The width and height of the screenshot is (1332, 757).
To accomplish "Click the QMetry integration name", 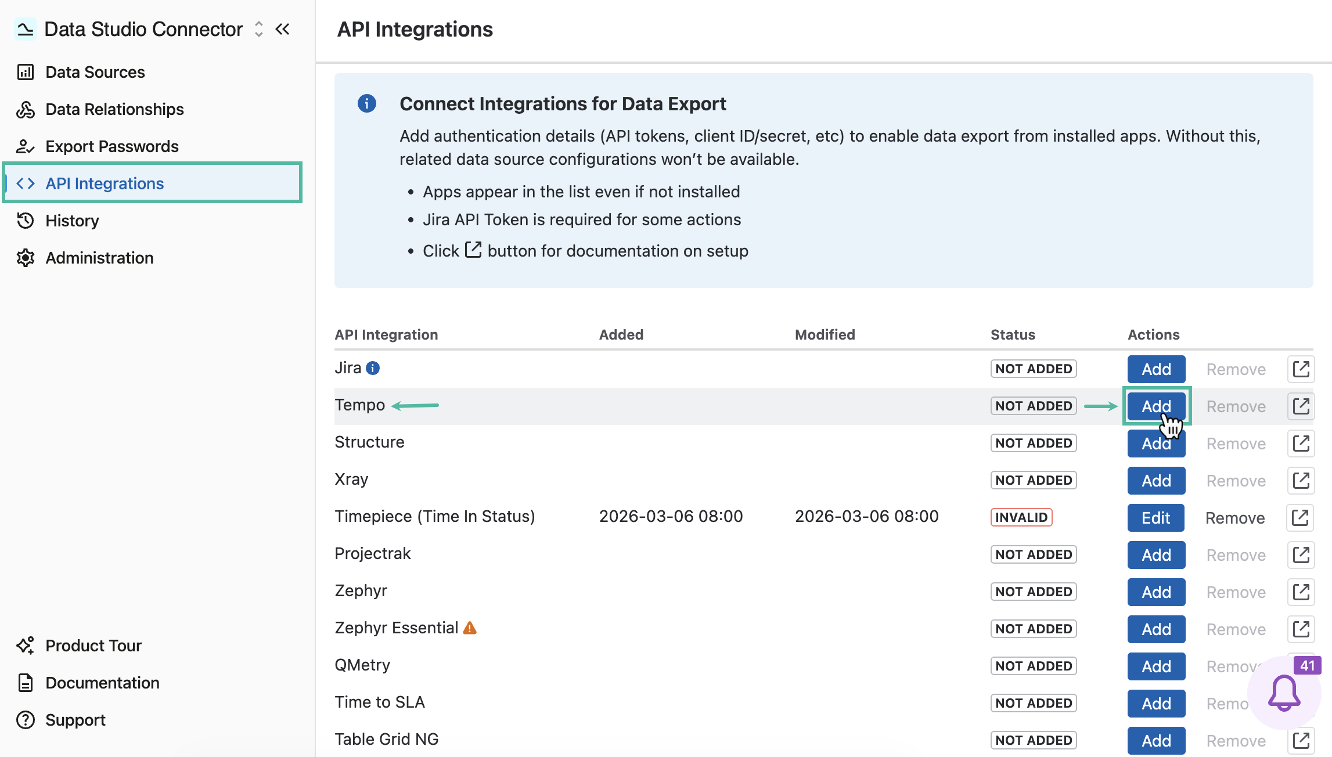I will click(x=362, y=665).
